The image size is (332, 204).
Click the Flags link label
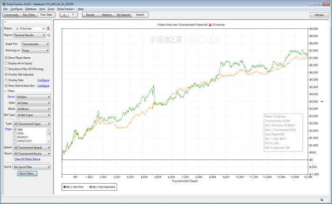[x=8, y=129]
